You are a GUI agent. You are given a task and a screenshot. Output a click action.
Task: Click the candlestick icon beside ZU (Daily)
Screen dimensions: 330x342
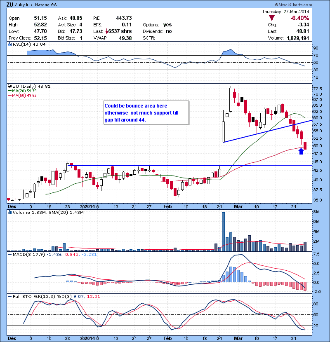pos(10,86)
